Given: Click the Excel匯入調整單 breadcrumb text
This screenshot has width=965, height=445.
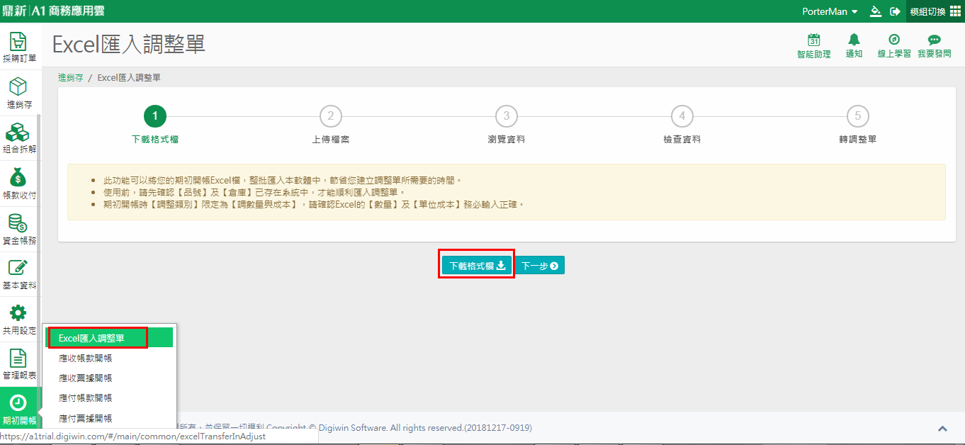Looking at the screenshot, I should (x=129, y=78).
